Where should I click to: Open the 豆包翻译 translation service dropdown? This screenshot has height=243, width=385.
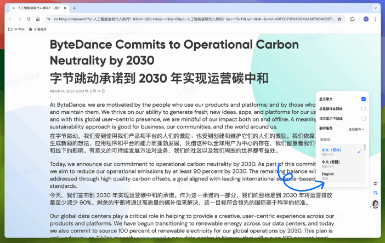point(356,129)
